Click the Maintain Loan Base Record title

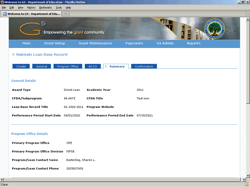[42, 55]
